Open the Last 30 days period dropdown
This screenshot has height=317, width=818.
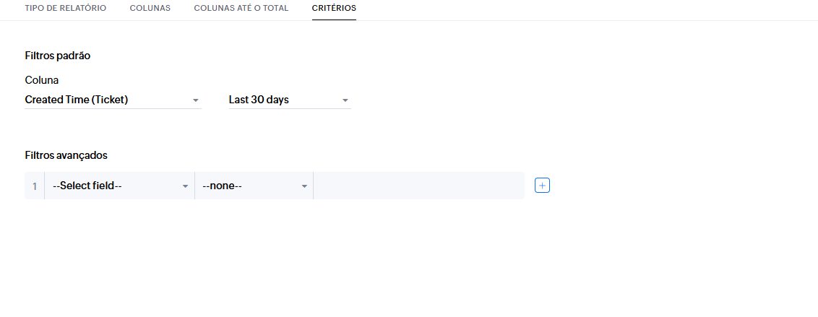pyautogui.click(x=285, y=100)
